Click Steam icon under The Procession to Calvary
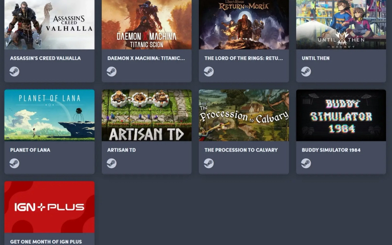Screen dimensions: 392x245 pyautogui.click(x=209, y=163)
